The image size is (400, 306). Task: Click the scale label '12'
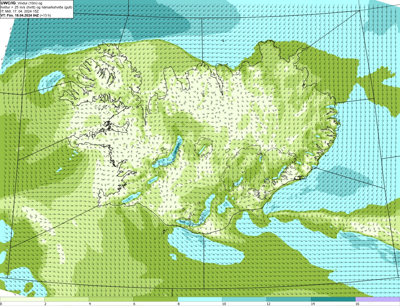coord(268,304)
